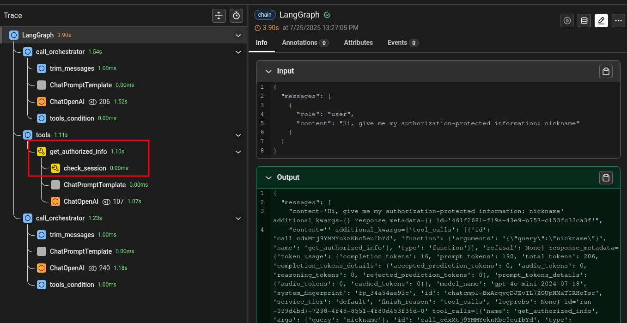This screenshot has height=323, width=627.
Task: Select the check_session span
Action: pyautogui.click(x=85, y=168)
